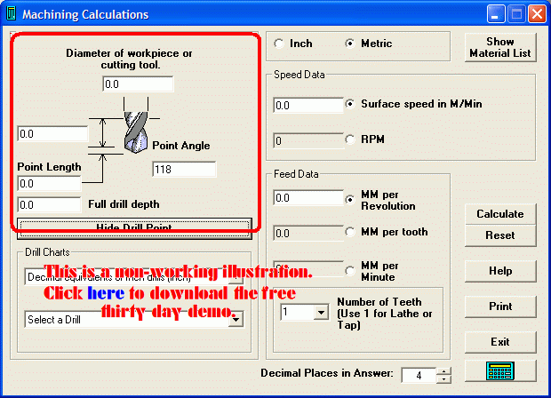This screenshot has height=398, width=551.
Task: Click the MM per Revolution value field
Action: coord(308,198)
